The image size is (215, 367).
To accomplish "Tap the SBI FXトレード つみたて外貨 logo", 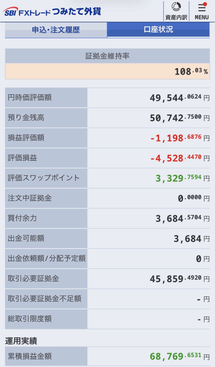I will click(52, 11).
